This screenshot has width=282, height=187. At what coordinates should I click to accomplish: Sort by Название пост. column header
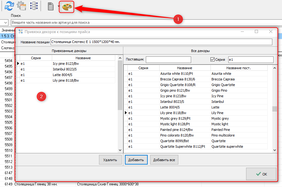[239, 68]
